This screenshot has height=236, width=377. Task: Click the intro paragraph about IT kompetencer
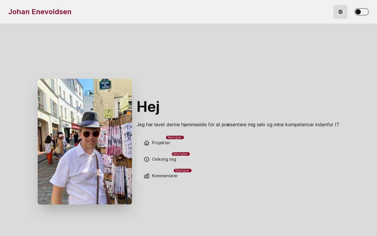pos(238,125)
